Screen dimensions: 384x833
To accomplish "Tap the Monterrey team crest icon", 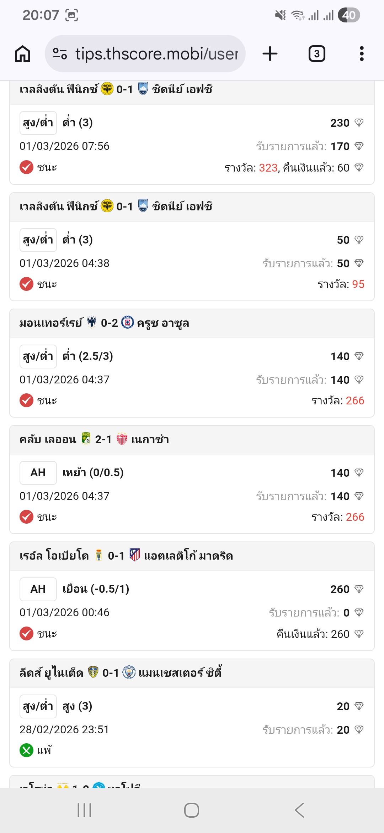I will (x=92, y=322).
